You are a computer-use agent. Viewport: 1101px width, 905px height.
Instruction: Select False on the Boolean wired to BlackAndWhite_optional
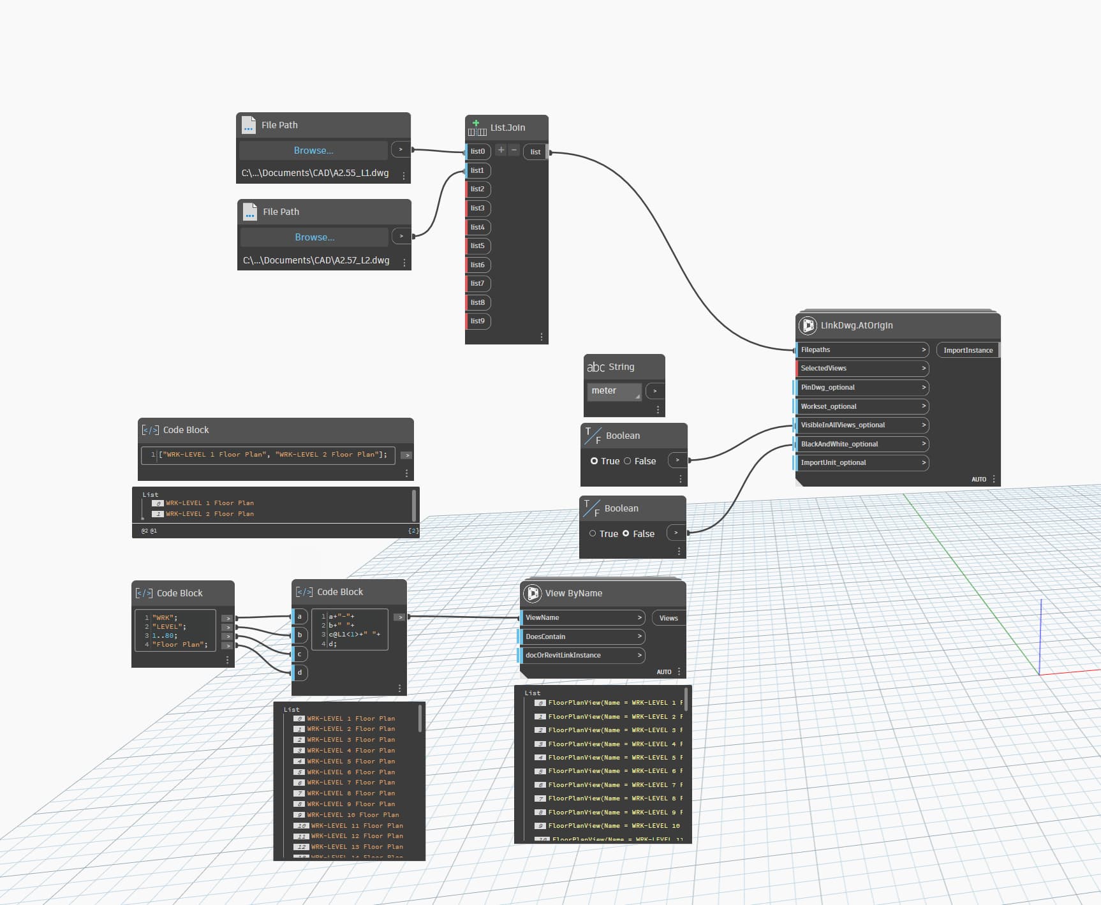point(626,534)
